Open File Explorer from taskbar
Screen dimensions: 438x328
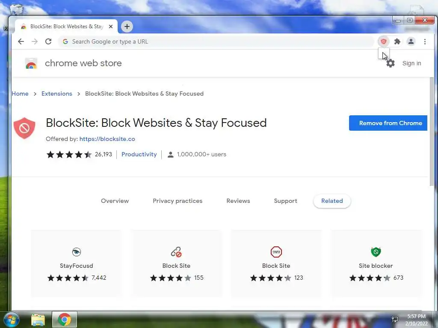click(38, 320)
